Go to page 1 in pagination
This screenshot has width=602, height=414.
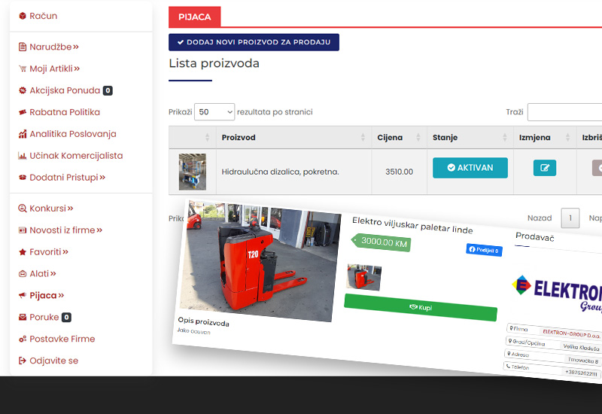point(570,218)
